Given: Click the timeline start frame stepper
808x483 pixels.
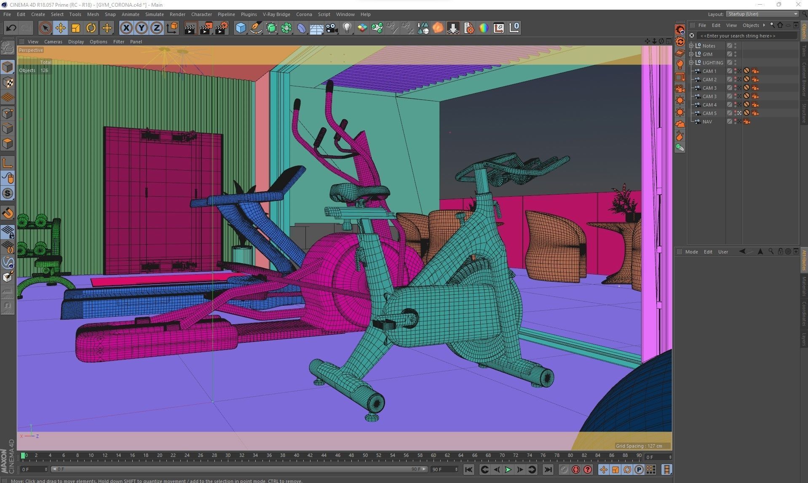Looking at the screenshot, I should 46,469.
